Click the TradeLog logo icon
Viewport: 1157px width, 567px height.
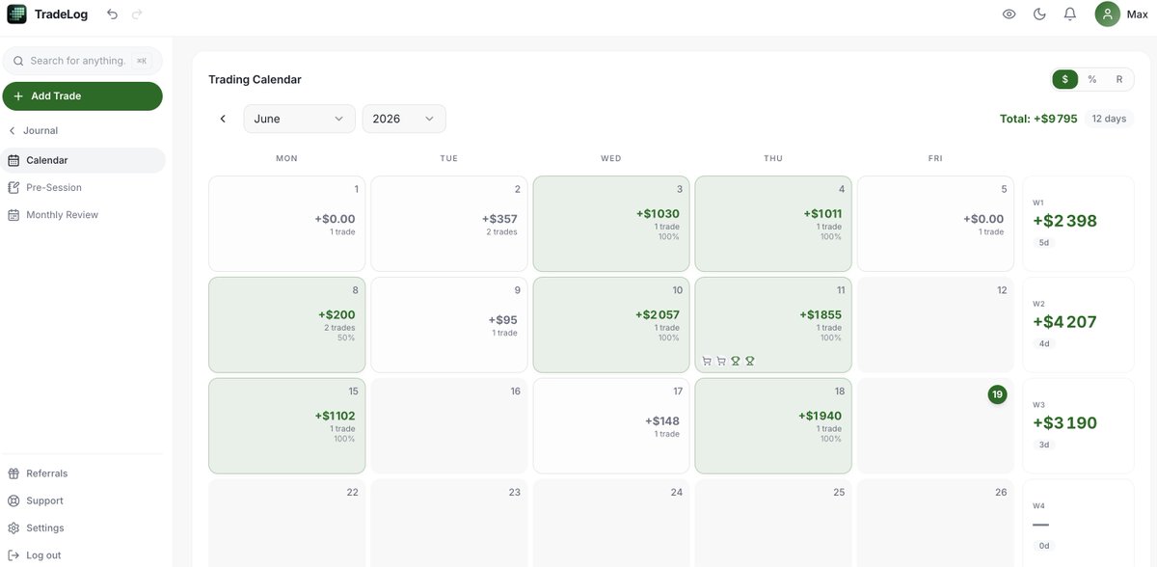click(16, 14)
